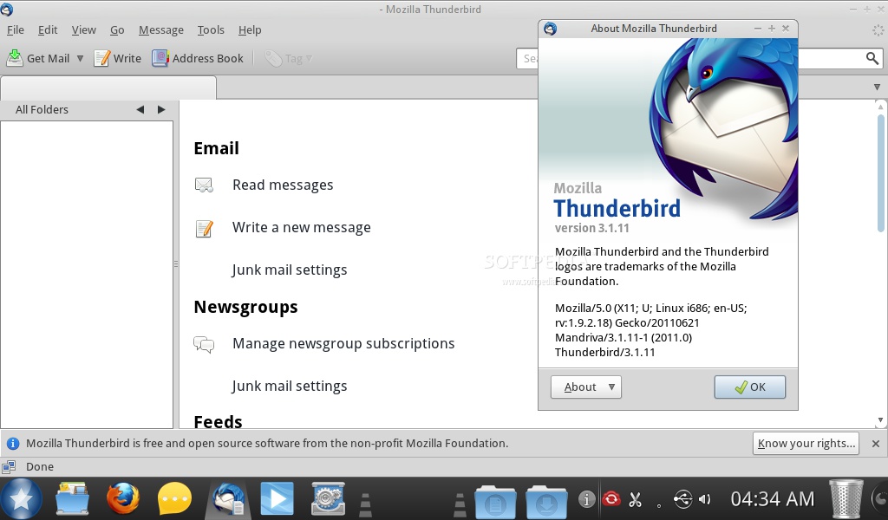The width and height of the screenshot is (888, 520).
Task: Open the File menu
Action: (x=16, y=30)
